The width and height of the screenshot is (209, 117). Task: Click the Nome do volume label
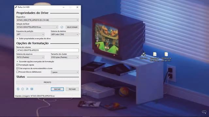click(x=24, y=47)
